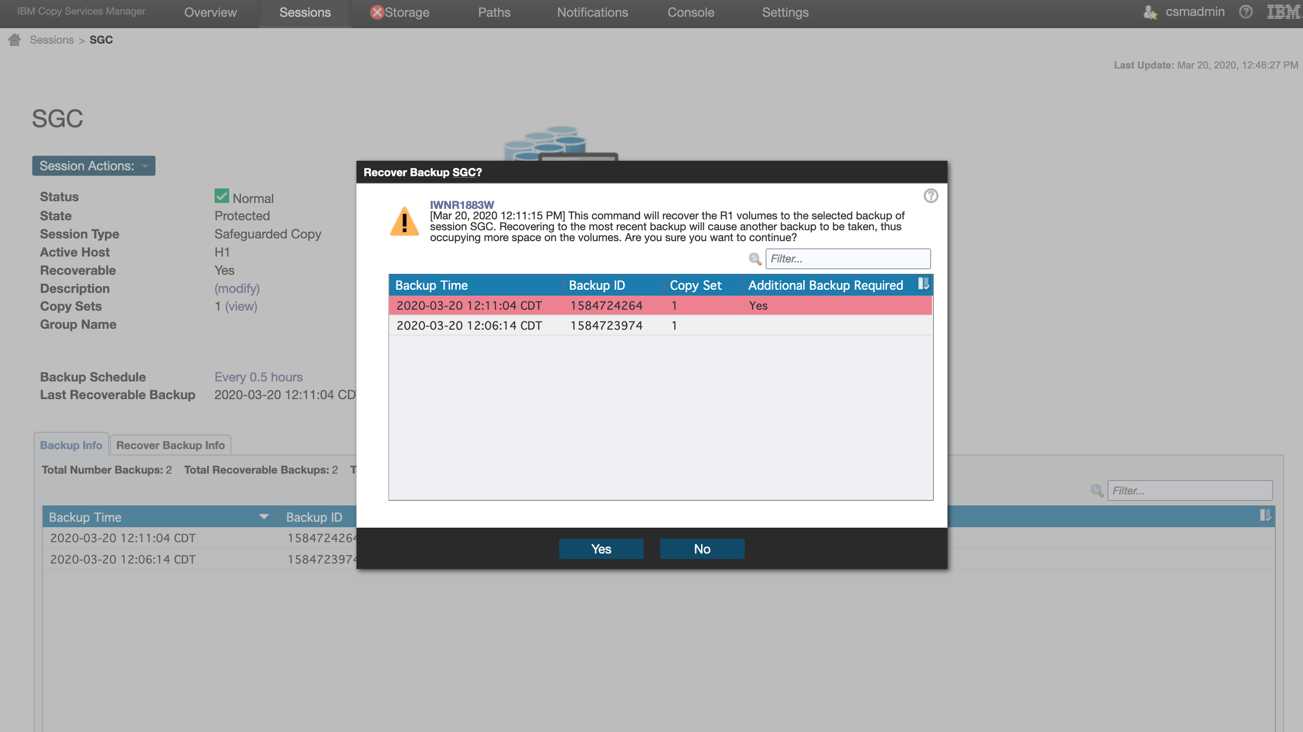1303x732 pixels.
Task: Open the dialog help question-mark icon
Action: point(931,196)
